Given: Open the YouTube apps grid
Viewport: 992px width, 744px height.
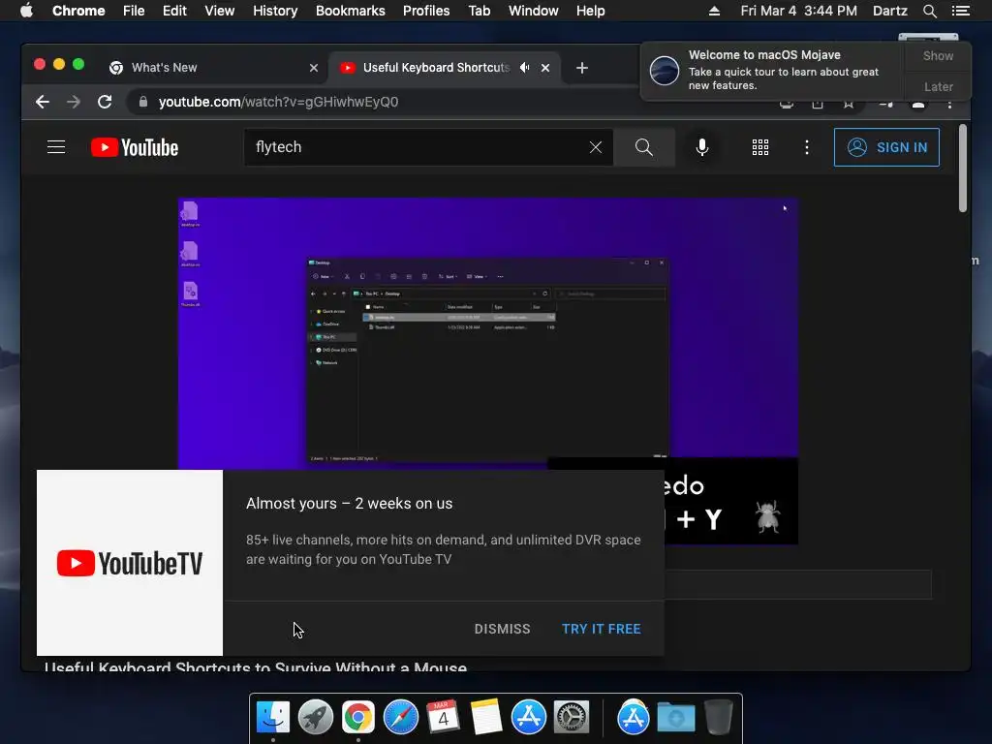Looking at the screenshot, I should pyautogui.click(x=759, y=147).
